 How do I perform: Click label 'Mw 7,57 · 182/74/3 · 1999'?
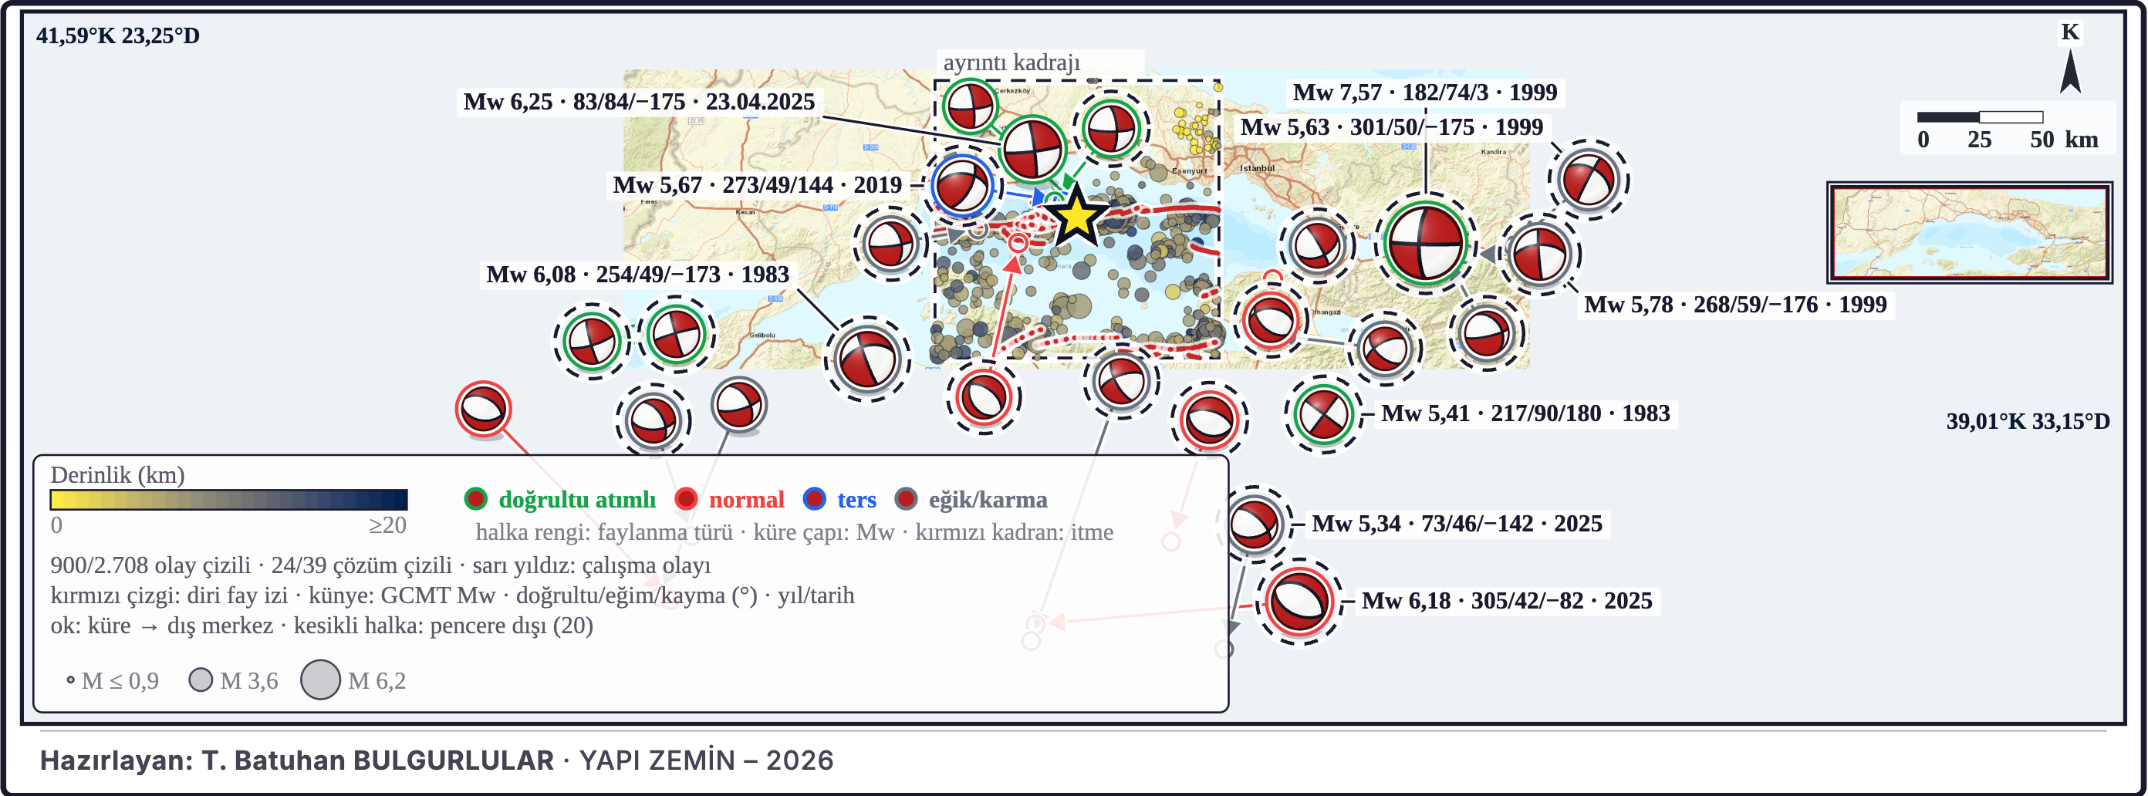point(1425,93)
